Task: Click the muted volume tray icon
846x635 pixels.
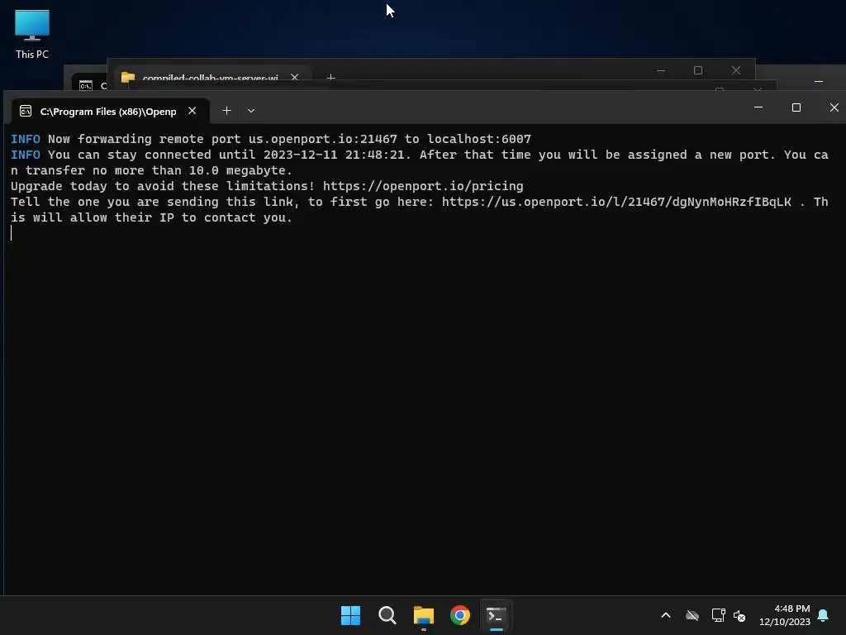Action: click(739, 615)
